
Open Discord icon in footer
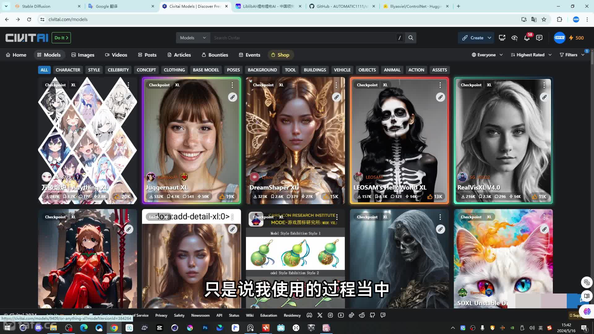pos(309,315)
